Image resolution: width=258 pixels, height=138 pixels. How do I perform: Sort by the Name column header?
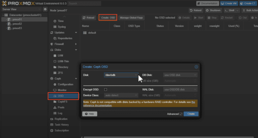(95, 26)
